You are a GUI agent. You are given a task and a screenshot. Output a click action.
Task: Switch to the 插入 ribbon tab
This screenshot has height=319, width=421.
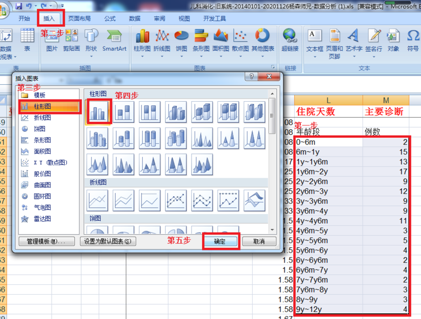click(x=49, y=18)
